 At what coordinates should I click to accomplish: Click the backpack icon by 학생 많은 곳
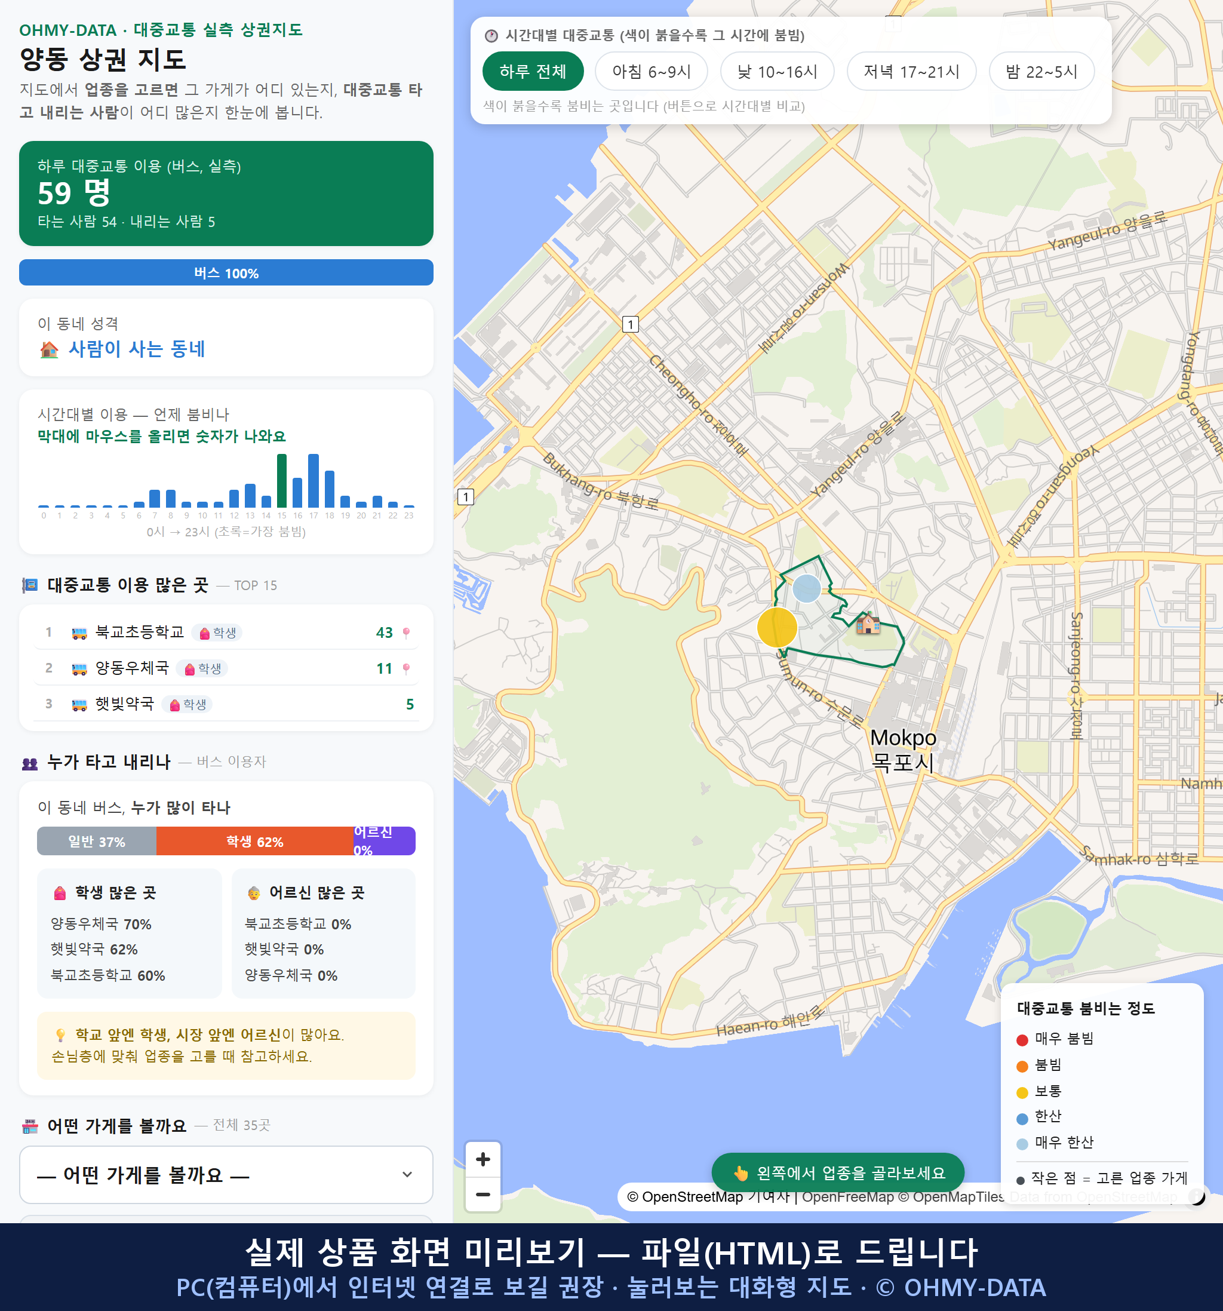point(60,893)
